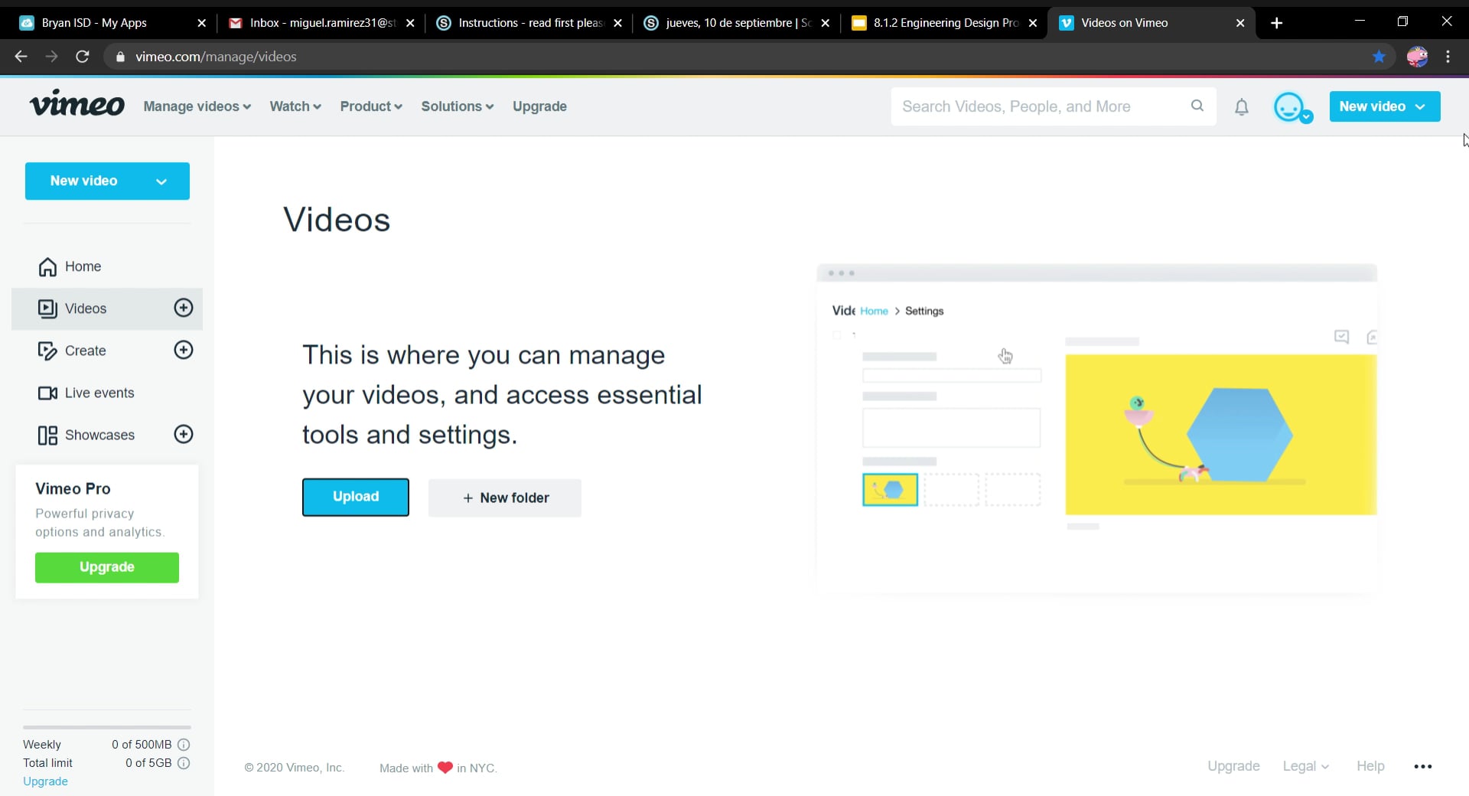1469x796 pixels.
Task: Add a new video with Videos plus icon
Action: [x=184, y=308]
